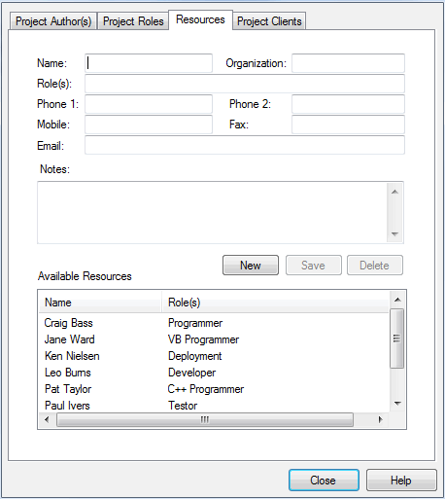Image resolution: width=445 pixels, height=499 pixels.
Task: Click the Name input field
Action: click(x=149, y=63)
